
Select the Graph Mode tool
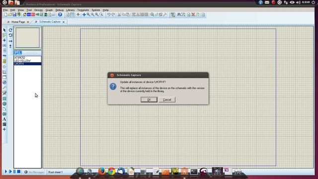pyautogui.click(x=4, y=72)
